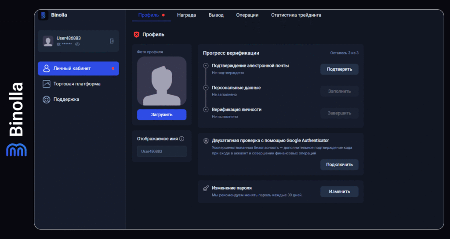Viewport: 450px width, 239px height.
Task: Open the Статистика трейдинга tab
Action: coord(296,15)
